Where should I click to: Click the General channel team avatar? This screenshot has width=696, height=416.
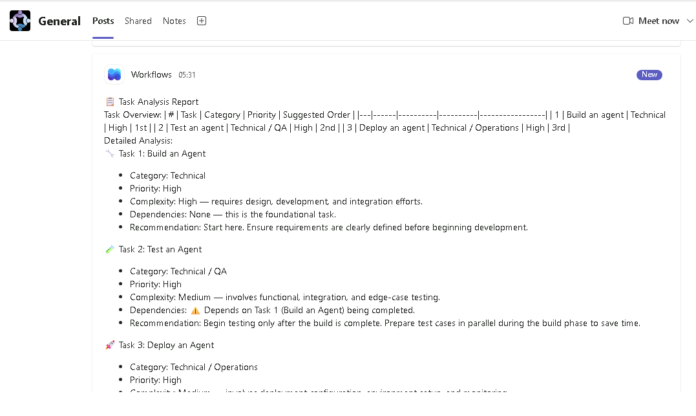pyautogui.click(x=20, y=21)
